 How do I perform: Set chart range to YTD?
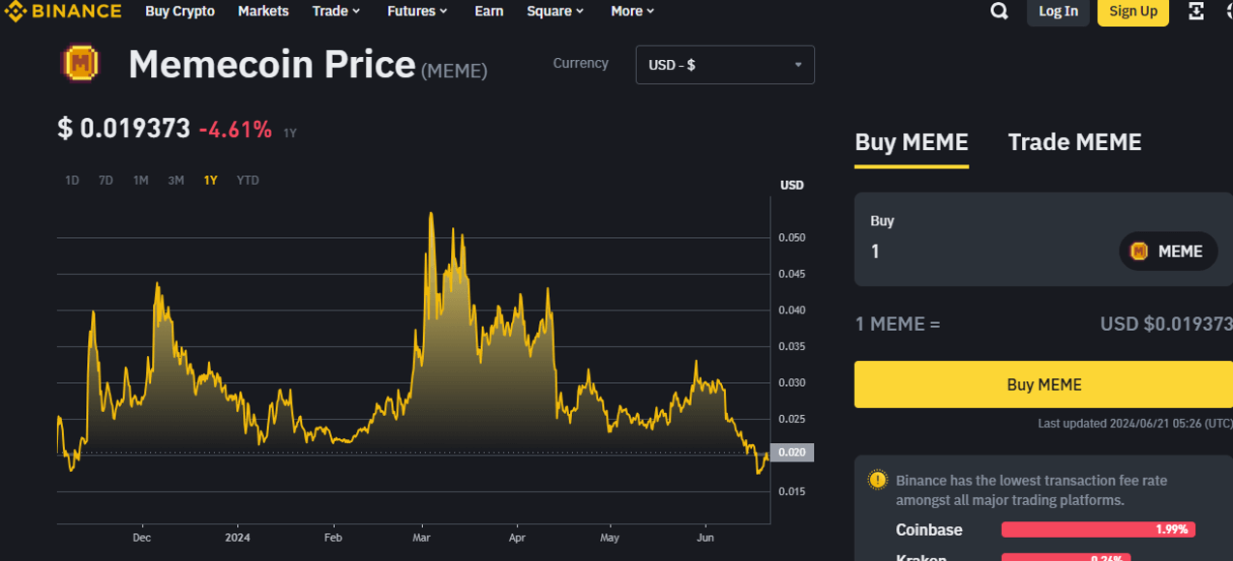[x=248, y=180]
